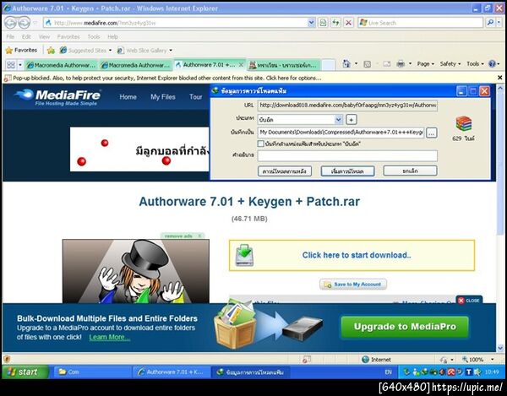Click the Tour link on MediaFire
The image size is (507, 396).
coord(196,96)
